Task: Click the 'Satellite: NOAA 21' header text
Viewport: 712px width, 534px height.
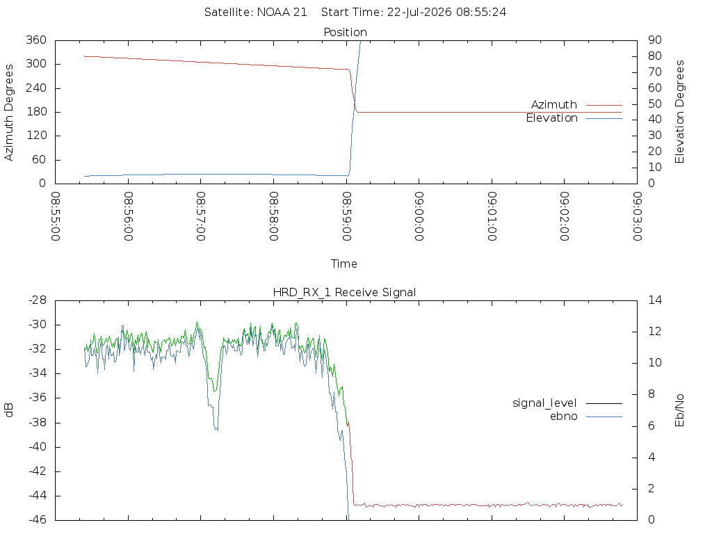Action: tap(256, 13)
